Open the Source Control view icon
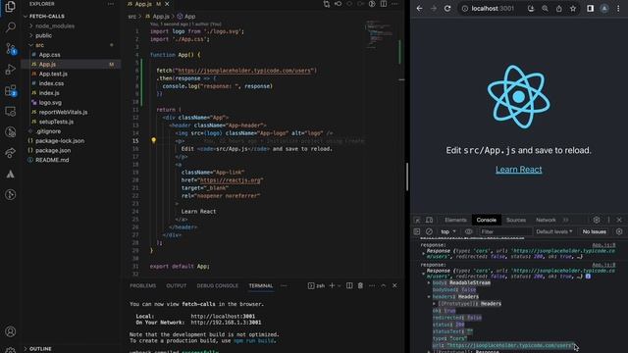This screenshot has height=353, width=628. tap(10, 48)
